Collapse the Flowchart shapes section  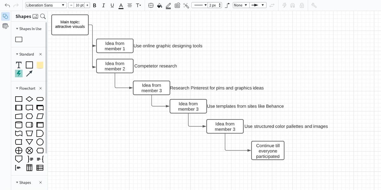pyautogui.click(x=17, y=88)
